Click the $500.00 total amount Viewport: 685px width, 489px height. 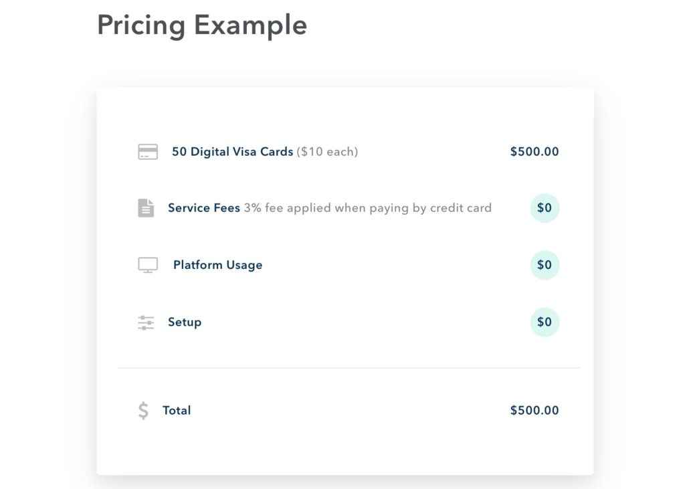(534, 410)
